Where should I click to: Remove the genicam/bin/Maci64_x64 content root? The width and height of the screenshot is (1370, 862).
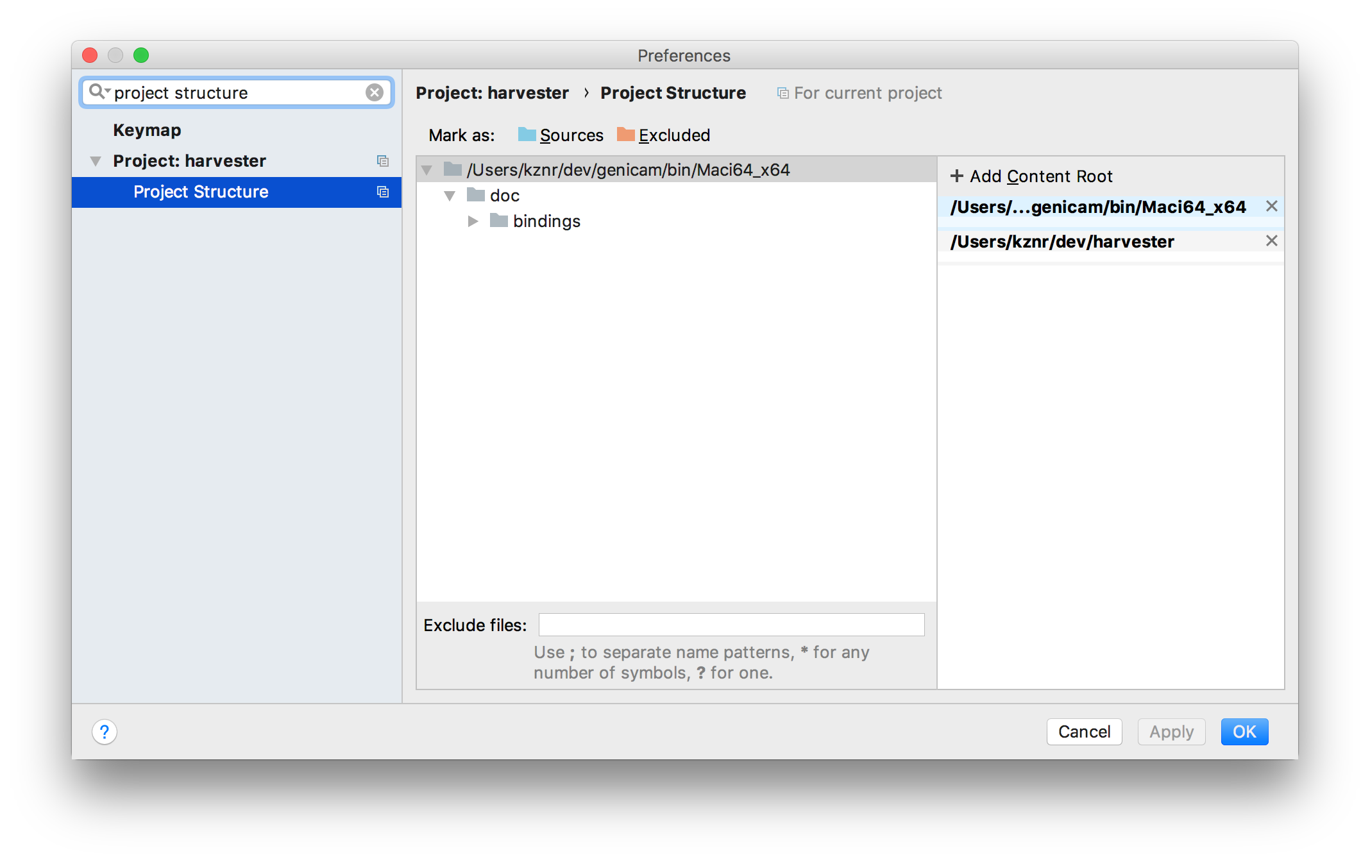pyautogui.click(x=1271, y=206)
